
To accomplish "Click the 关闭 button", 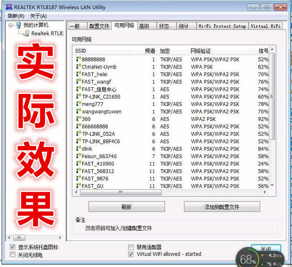I will 266,249.
